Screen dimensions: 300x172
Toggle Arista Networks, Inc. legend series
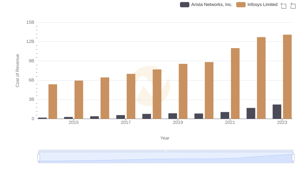(x=206, y=4)
